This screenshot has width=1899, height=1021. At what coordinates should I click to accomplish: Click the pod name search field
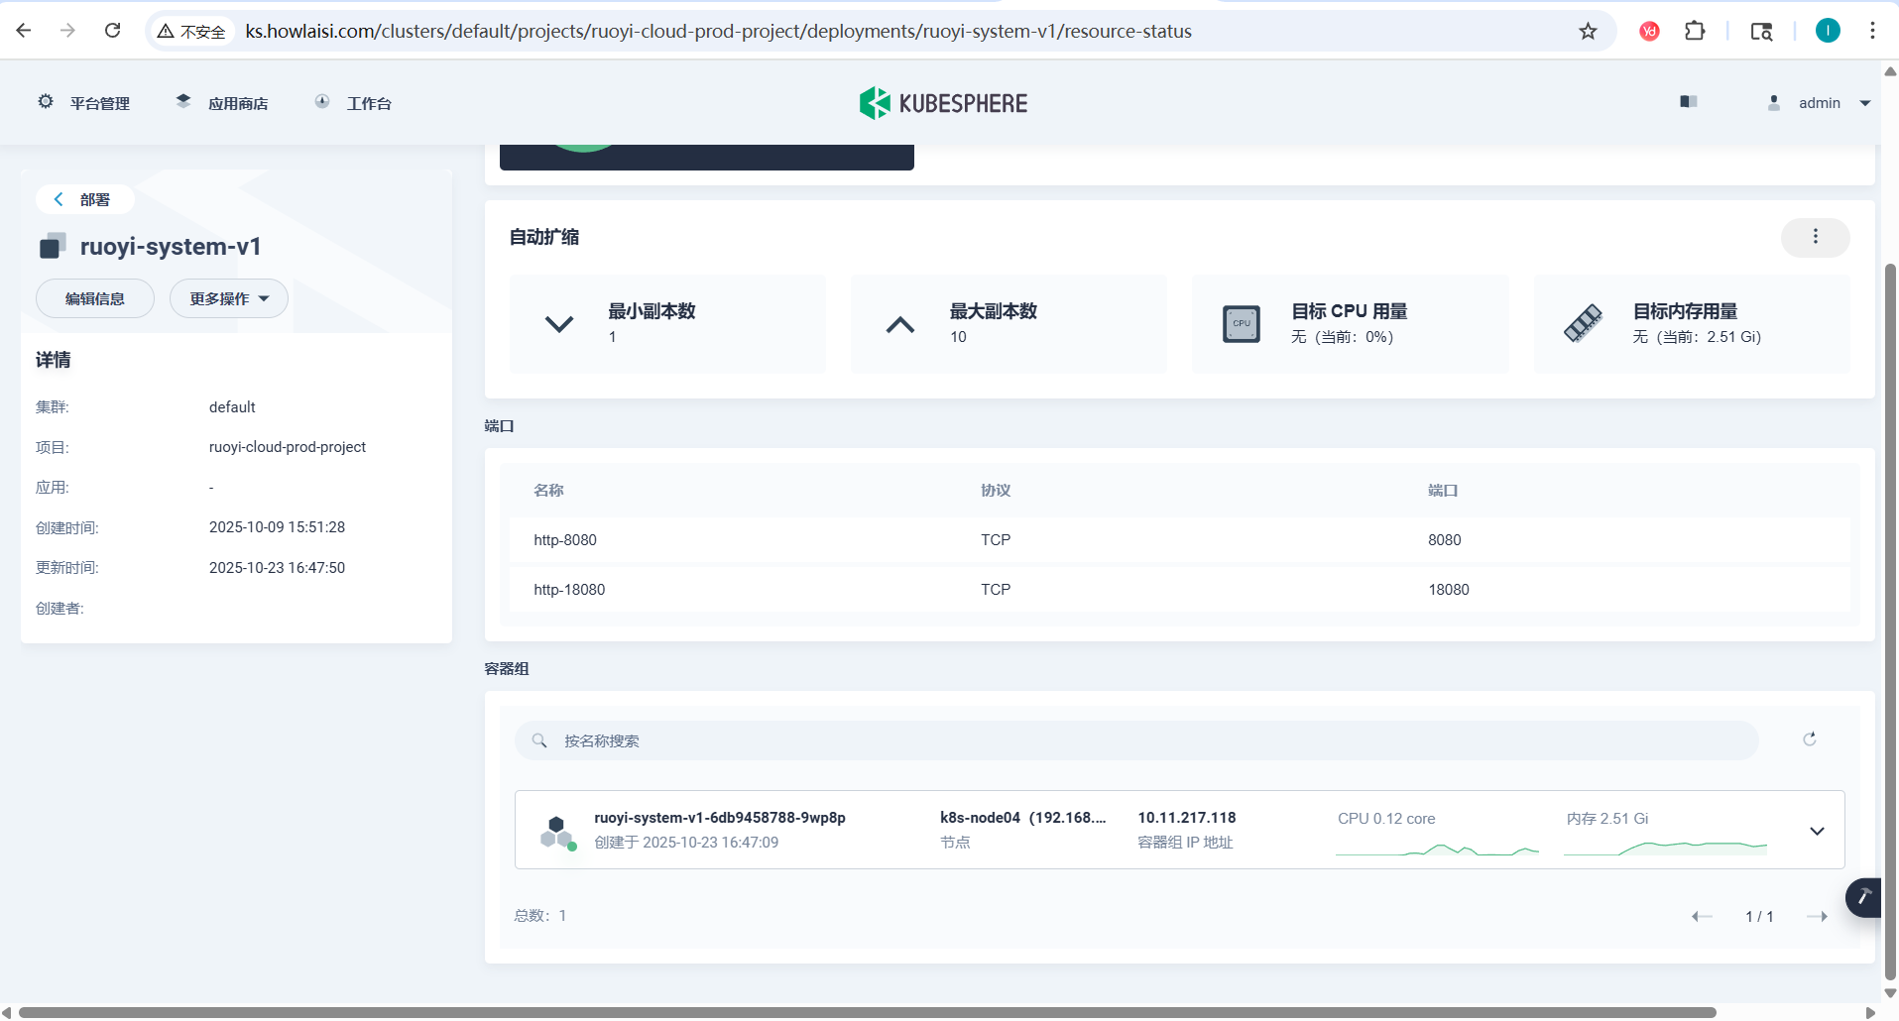tap(1135, 740)
